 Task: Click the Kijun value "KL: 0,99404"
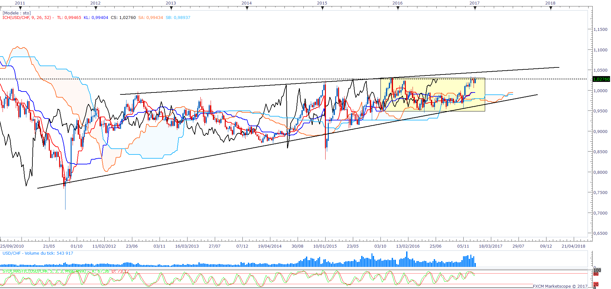coord(96,18)
